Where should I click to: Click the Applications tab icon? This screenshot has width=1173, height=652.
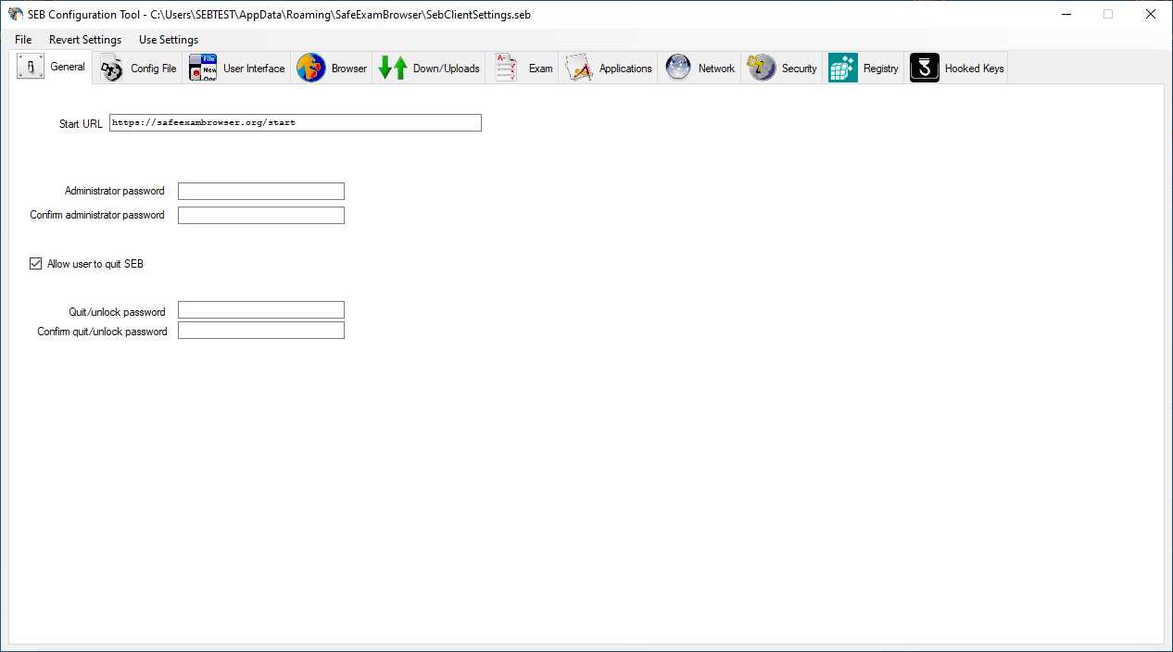(579, 68)
